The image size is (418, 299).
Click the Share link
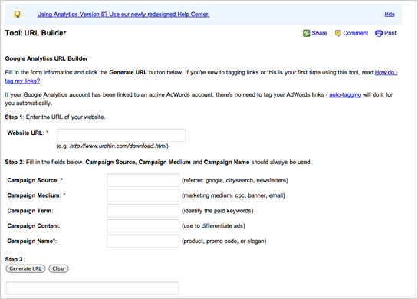coord(319,33)
